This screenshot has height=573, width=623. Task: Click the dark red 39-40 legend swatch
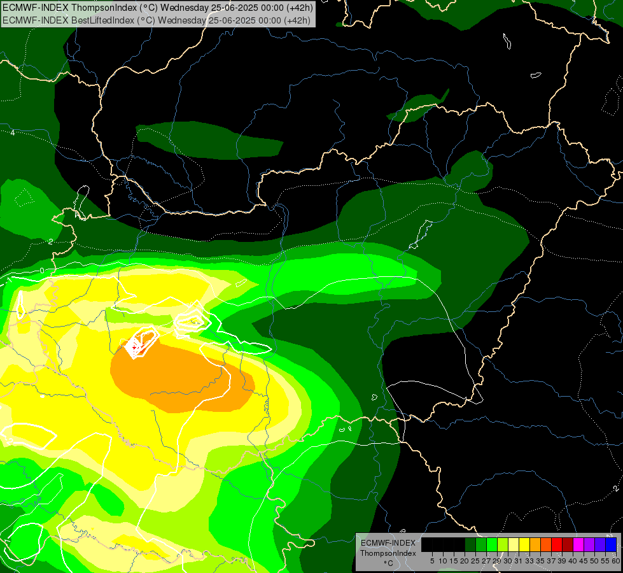click(x=567, y=544)
